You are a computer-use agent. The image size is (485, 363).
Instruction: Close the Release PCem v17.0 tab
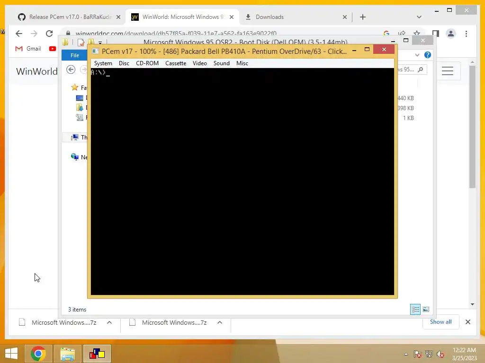(x=118, y=17)
